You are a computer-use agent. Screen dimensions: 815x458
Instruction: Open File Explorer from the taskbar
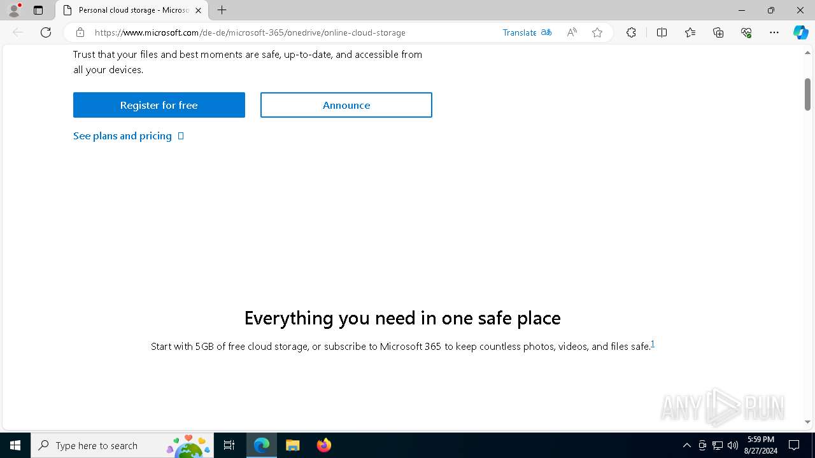[x=292, y=445]
